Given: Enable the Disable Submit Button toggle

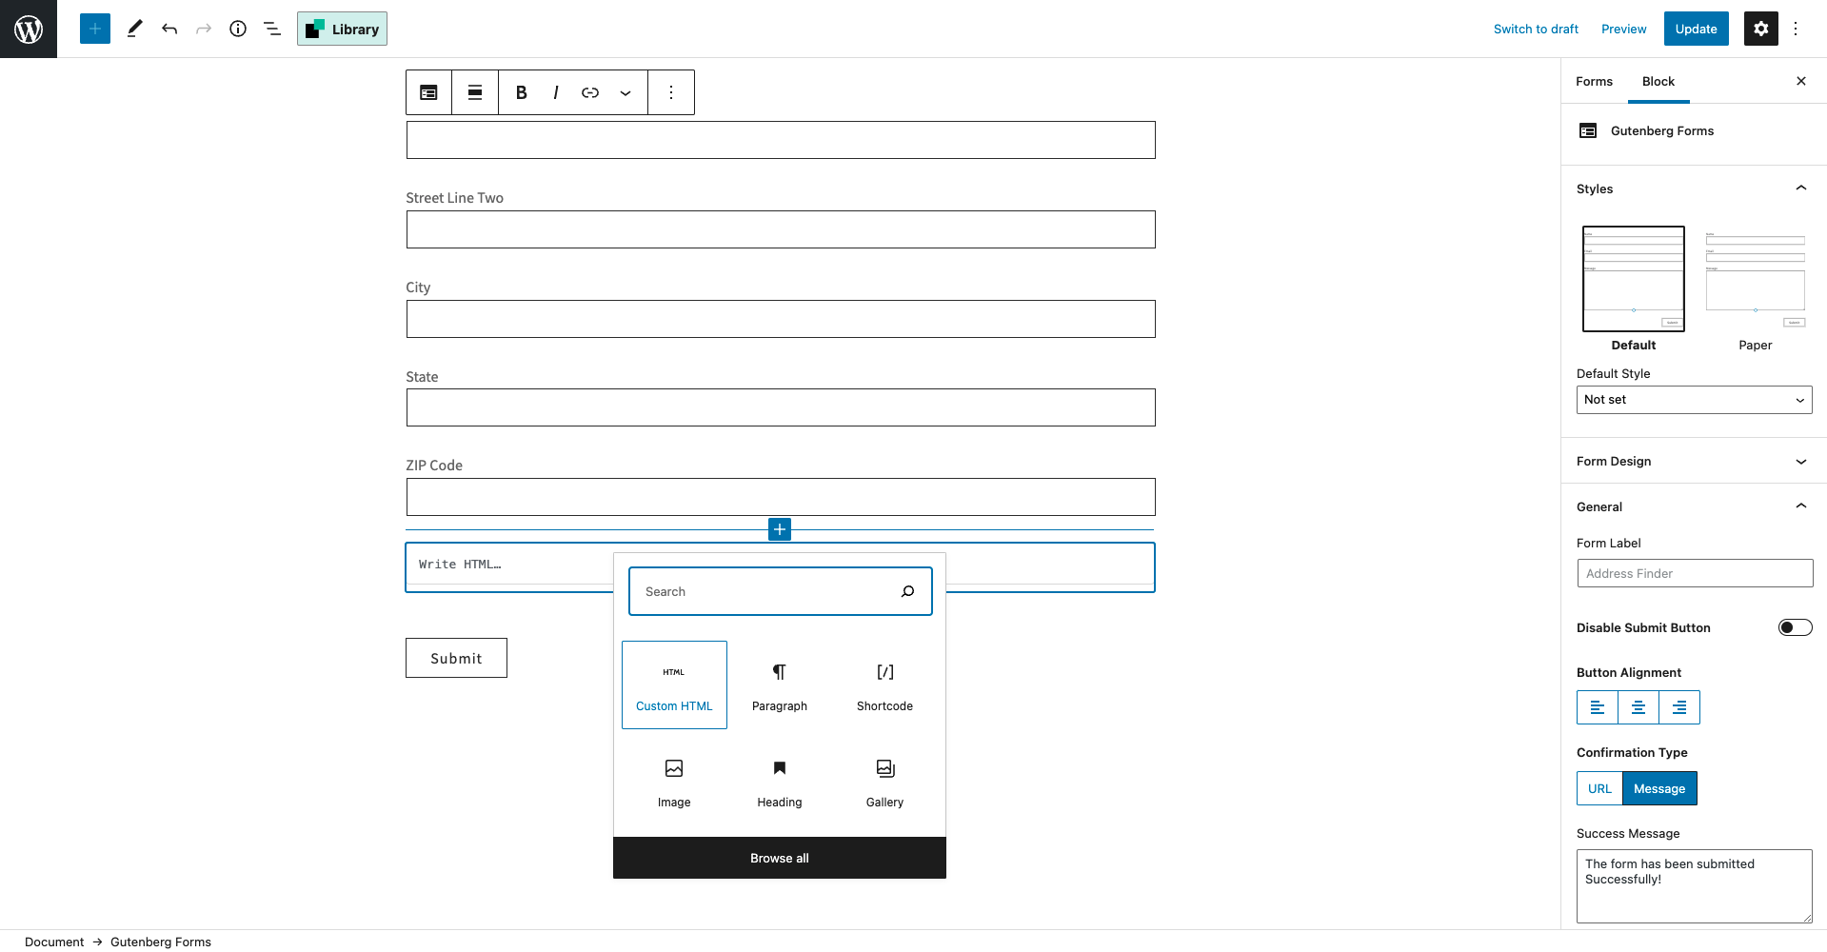Looking at the screenshot, I should point(1794,627).
